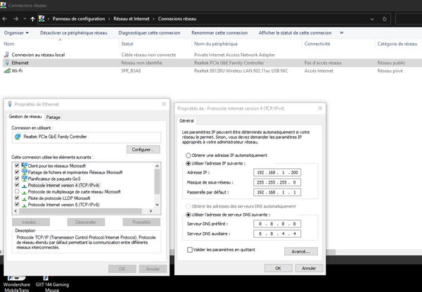Sort by Nom column header
The height and width of the screenshot is (292, 422).
[9, 44]
